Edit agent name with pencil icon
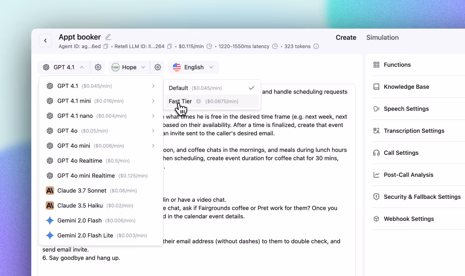 (108, 37)
